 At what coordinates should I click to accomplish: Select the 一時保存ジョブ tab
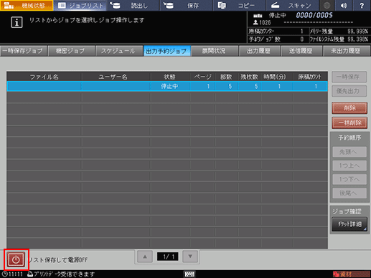[x=23, y=51]
